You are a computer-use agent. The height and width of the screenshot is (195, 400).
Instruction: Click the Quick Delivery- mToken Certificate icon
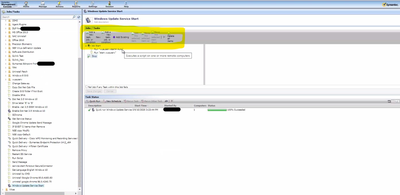tap(9, 146)
